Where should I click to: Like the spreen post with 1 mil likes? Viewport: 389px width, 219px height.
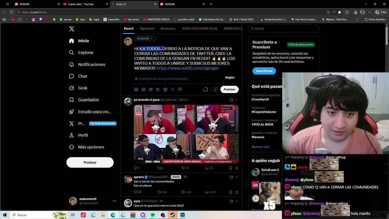[x=186, y=192]
